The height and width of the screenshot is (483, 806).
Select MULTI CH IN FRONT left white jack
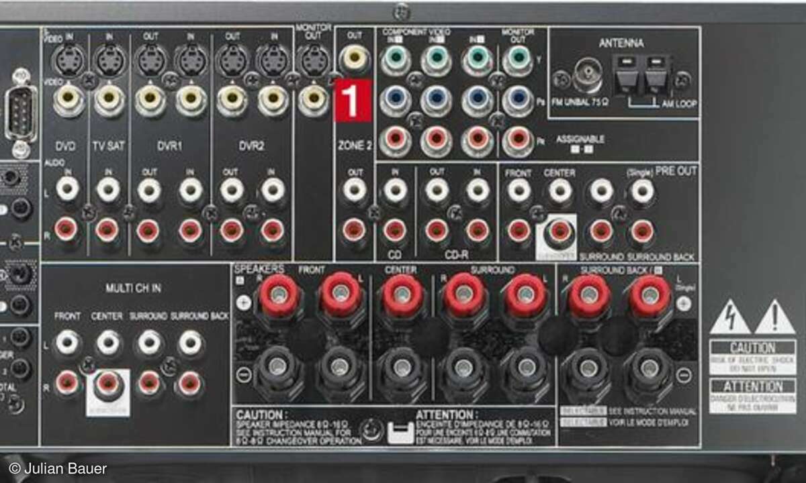67,343
